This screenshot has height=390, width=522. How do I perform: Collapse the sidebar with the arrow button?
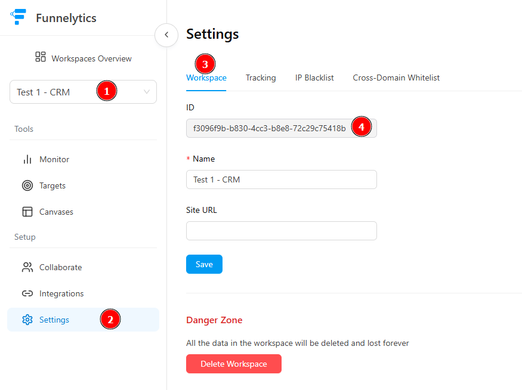[166, 35]
